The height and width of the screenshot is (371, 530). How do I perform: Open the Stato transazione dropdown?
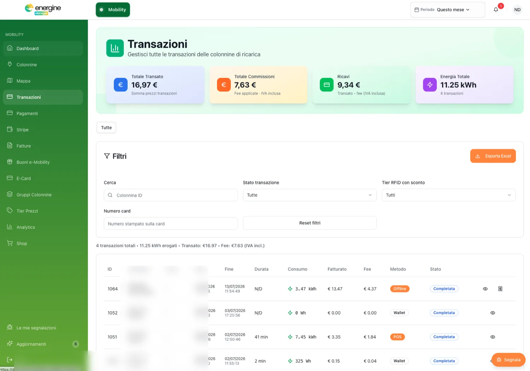click(310, 195)
